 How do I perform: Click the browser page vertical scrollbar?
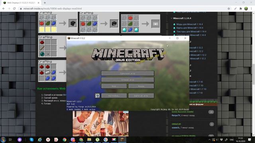pos(253,74)
